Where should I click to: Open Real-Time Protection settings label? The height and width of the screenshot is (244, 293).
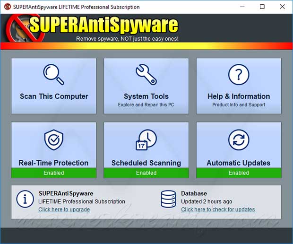click(x=53, y=163)
